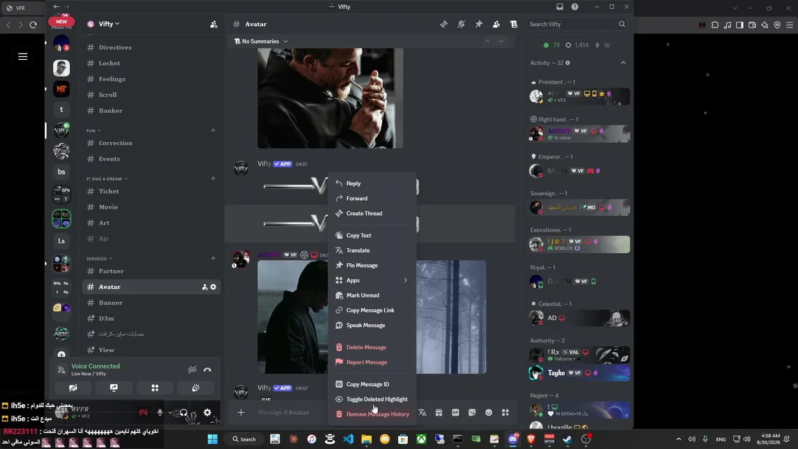The width and height of the screenshot is (798, 449).
Task: Open Steam from the taskbar
Action: point(567,439)
